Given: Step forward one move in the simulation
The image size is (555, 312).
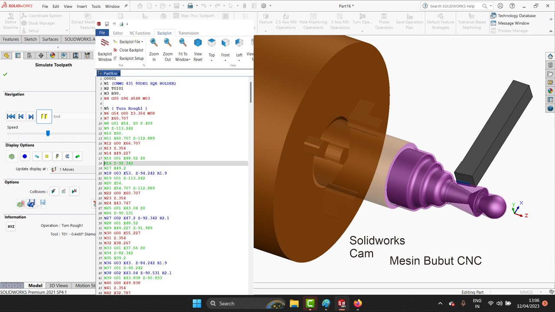Looking at the screenshot, I should pyautogui.click(x=31, y=117).
